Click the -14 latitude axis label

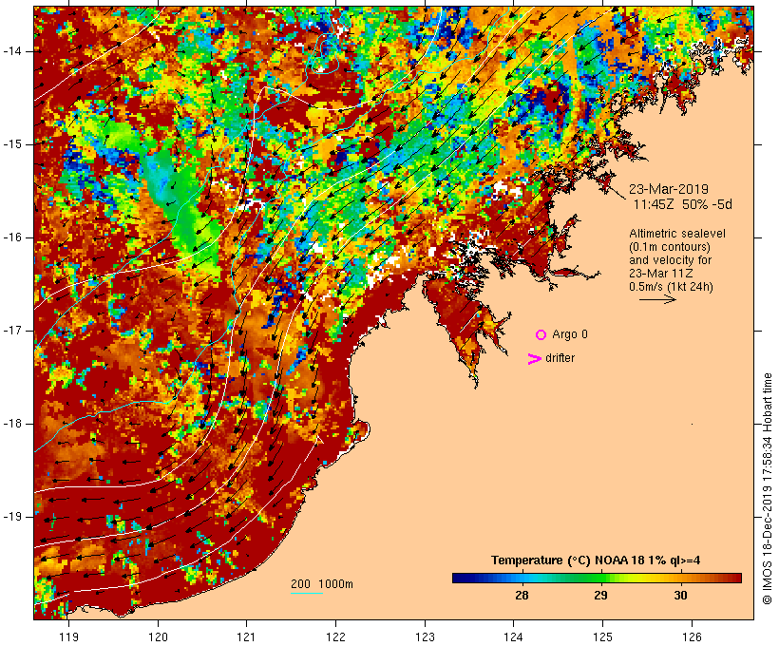point(13,51)
